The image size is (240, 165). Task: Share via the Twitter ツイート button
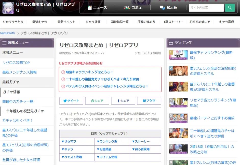pos(71,101)
